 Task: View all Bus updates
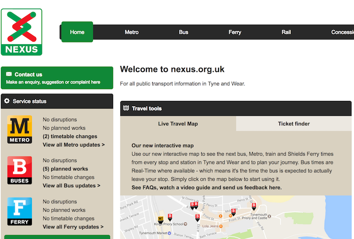(71, 185)
